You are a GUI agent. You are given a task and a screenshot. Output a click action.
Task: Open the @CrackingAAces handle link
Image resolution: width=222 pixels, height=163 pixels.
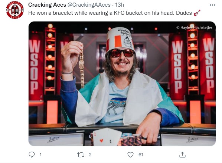tap(89, 5)
